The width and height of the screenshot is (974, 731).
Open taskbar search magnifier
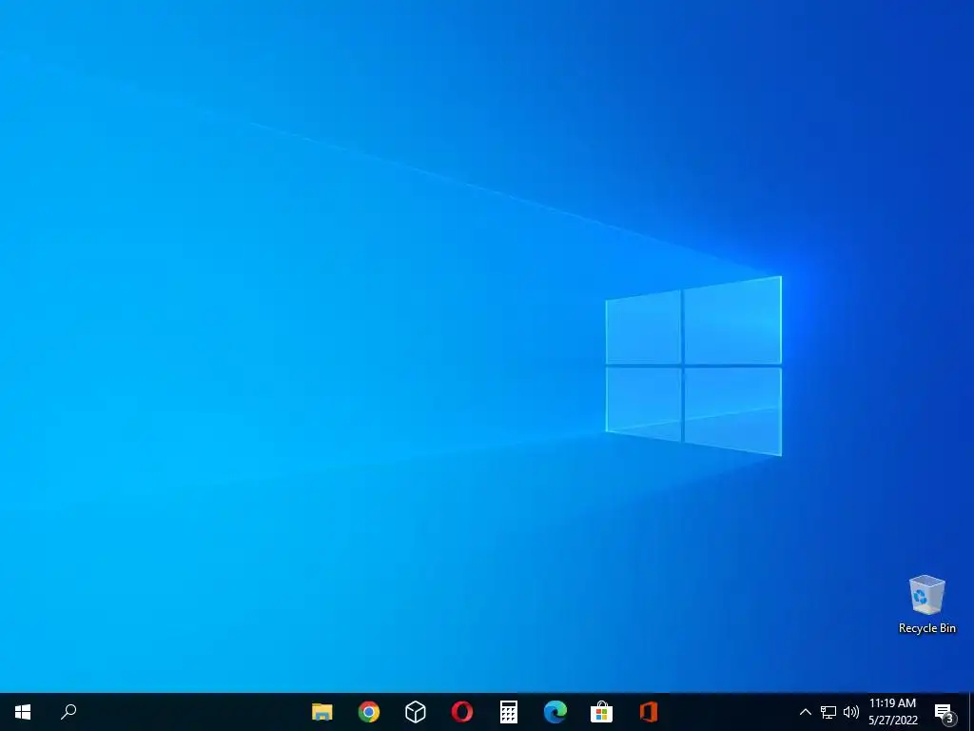pyautogui.click(x=68, y=712)
